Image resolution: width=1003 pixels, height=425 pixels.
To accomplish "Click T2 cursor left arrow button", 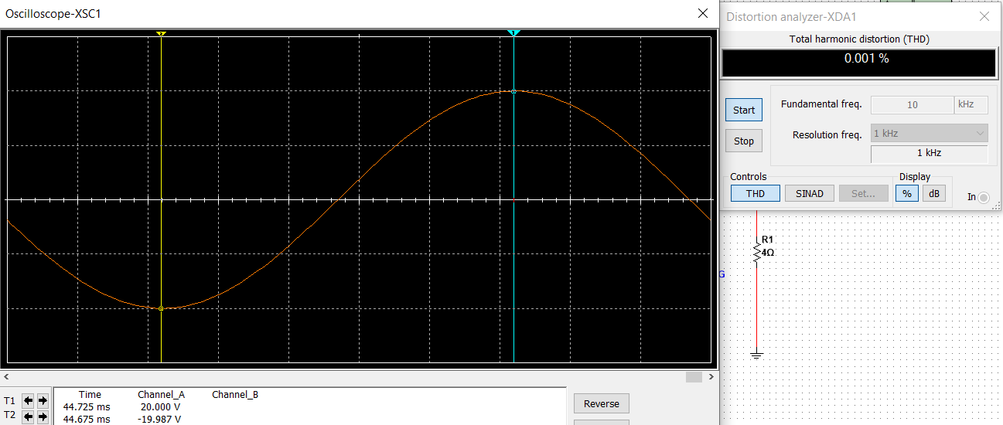I will (28, 417).
